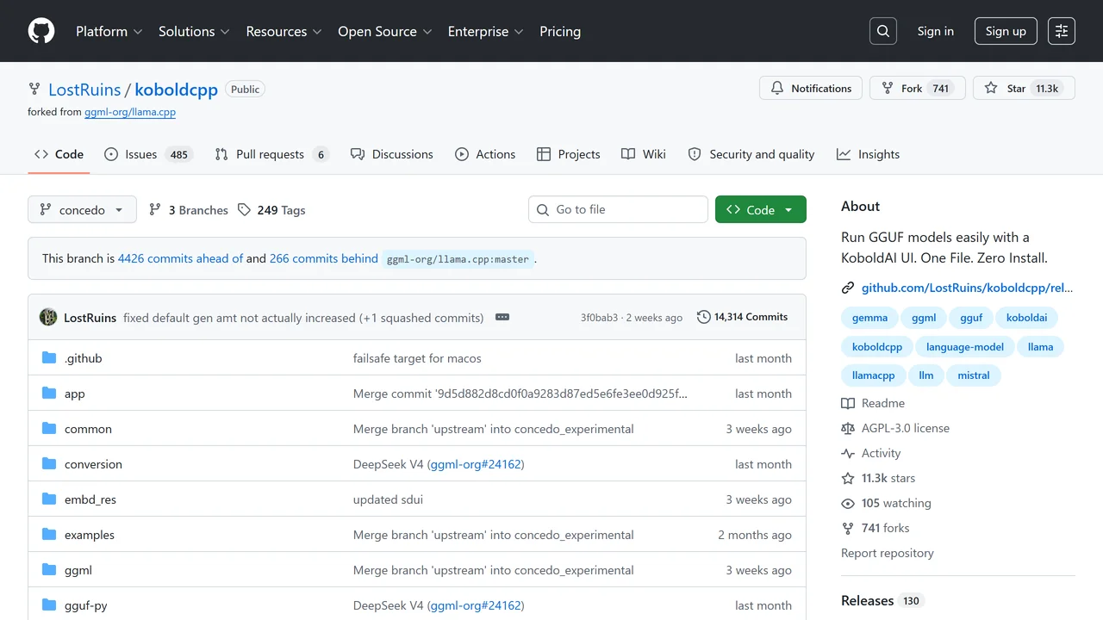Click the clock icon beside 14,314 Commits
This screenshot has width=1103, height=620.
[x=704, y=317]
